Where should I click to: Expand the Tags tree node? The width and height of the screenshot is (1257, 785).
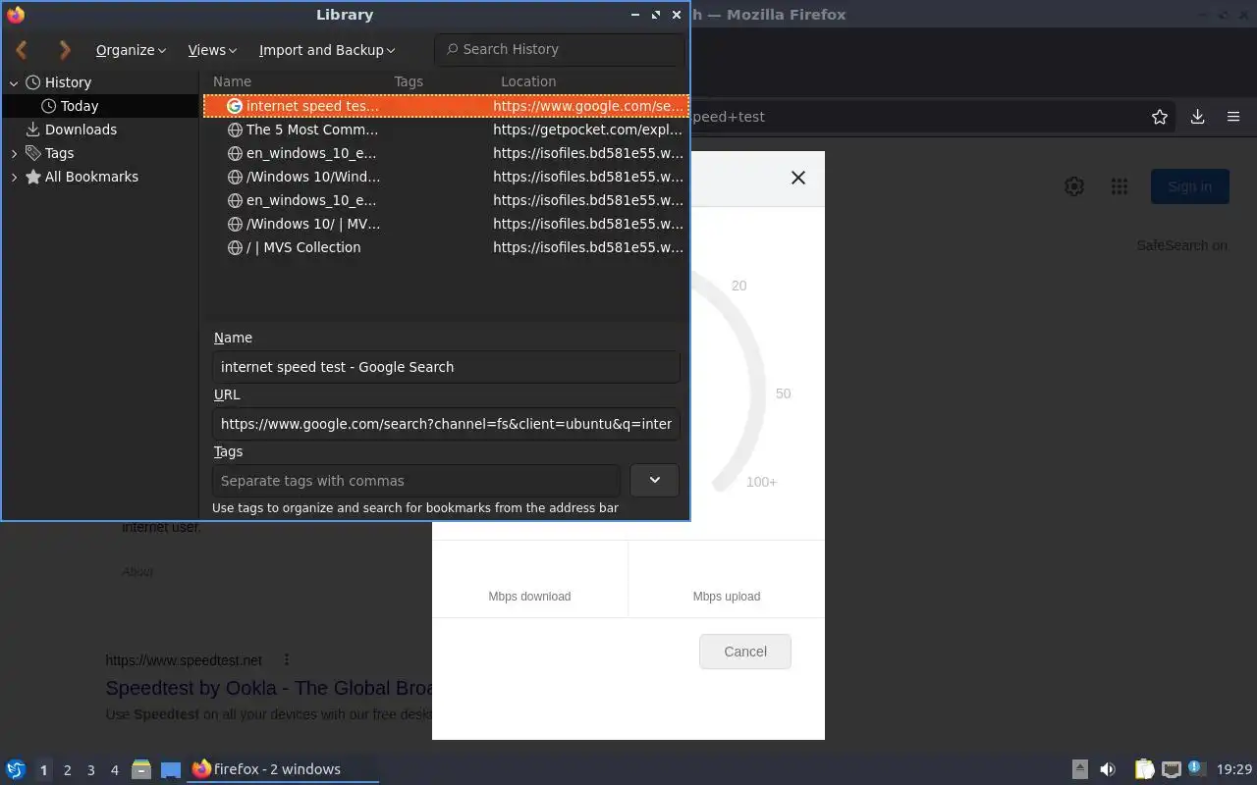[x=14, y=153]
